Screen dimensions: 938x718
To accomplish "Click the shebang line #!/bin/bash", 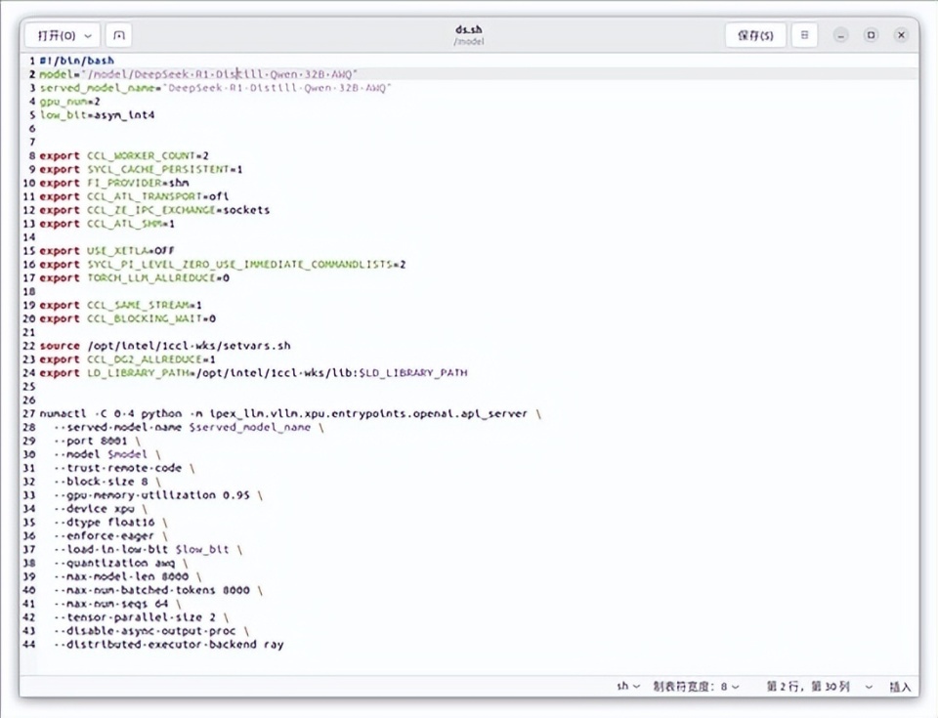I will click(76, 61).
